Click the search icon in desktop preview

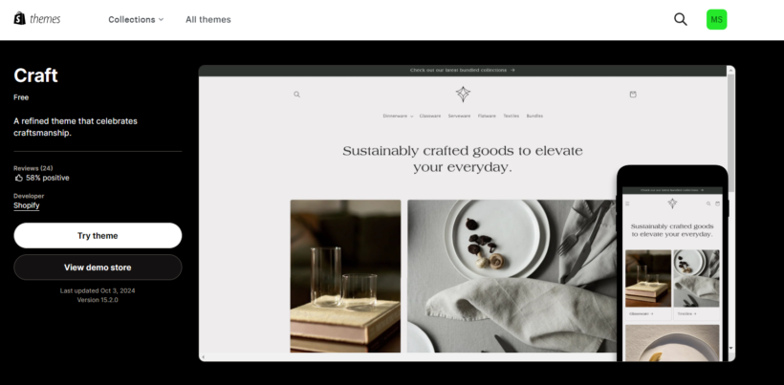coord(296,95)
